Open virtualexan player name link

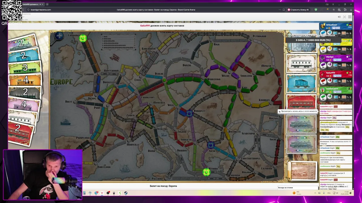point(331,25)
